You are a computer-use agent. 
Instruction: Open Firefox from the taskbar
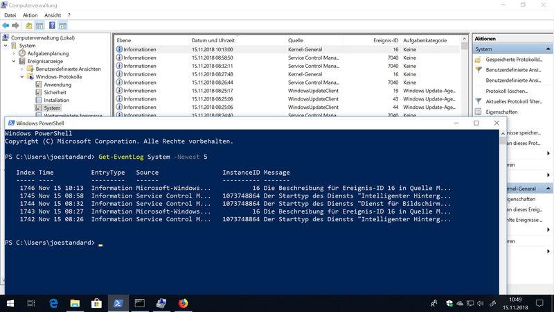(183, 304)
